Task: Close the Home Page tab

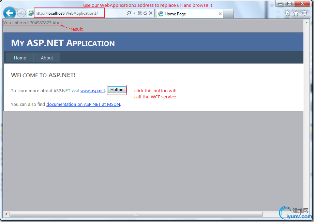Action: click(x=220, y=14)
